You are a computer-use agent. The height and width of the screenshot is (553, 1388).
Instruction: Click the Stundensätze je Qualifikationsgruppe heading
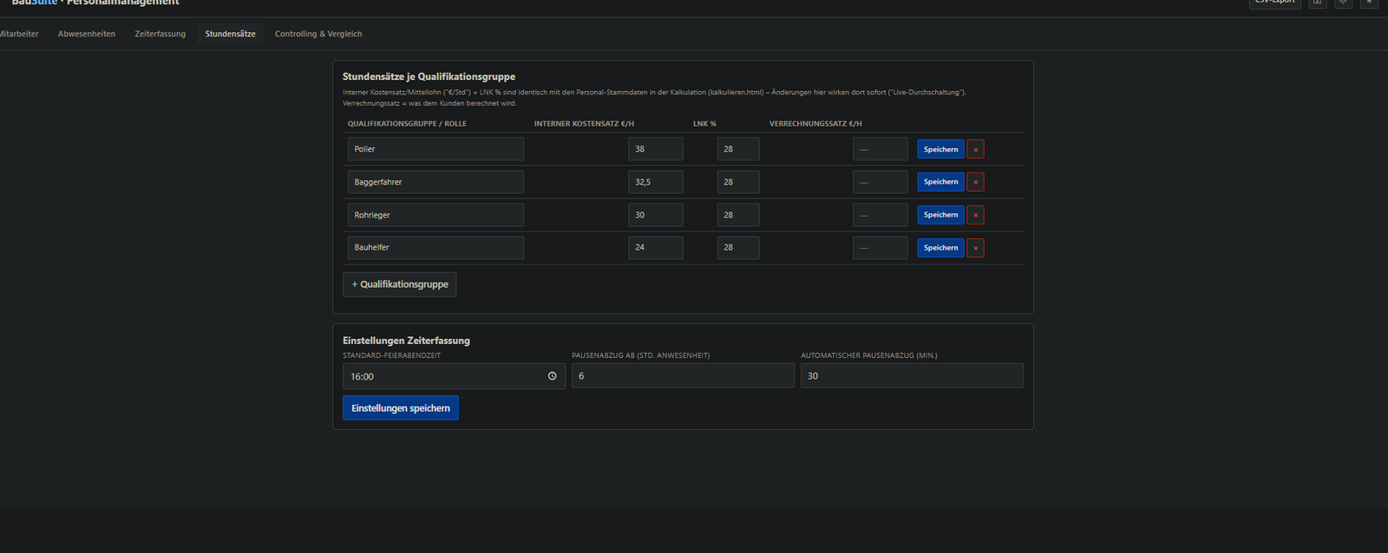[429, 76]
